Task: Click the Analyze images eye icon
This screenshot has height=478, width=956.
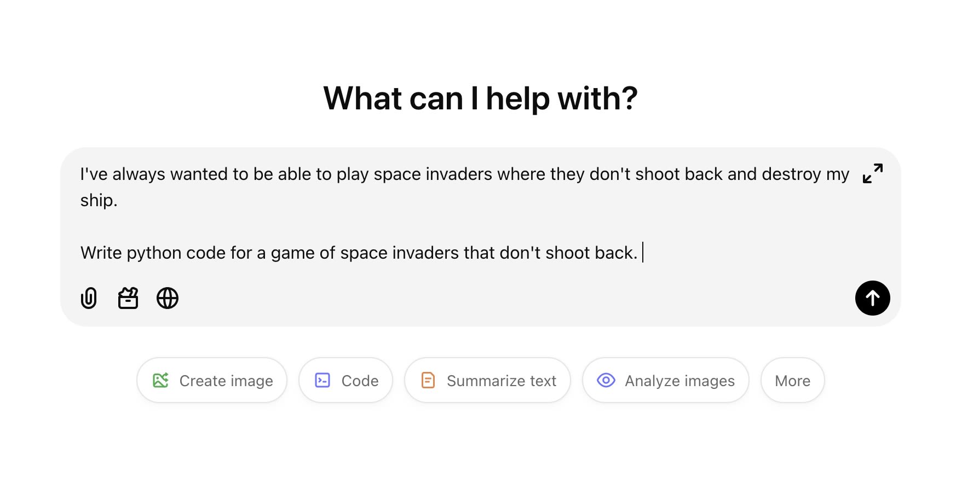Action: coord(606,380)
